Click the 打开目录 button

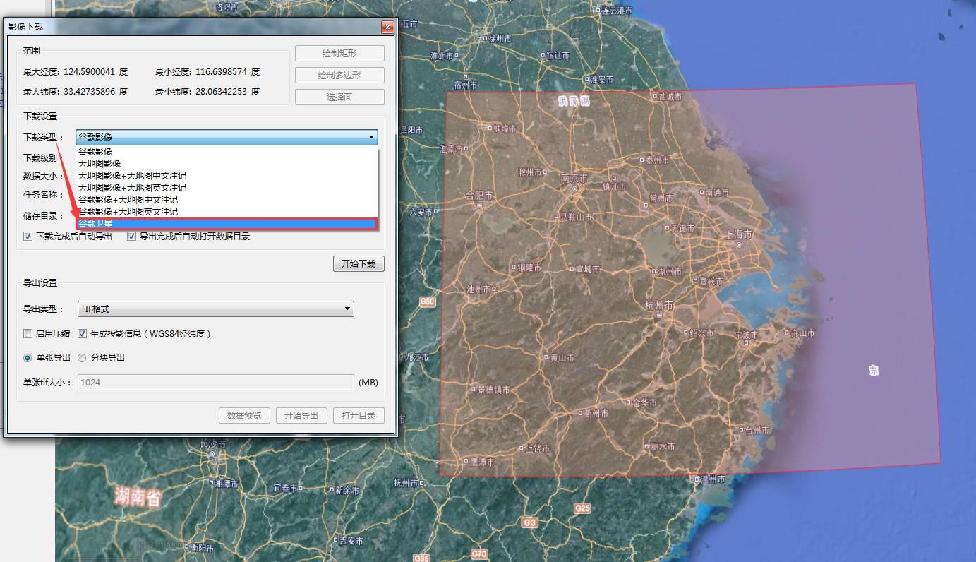pyautogui.click(x=359, y=415)
